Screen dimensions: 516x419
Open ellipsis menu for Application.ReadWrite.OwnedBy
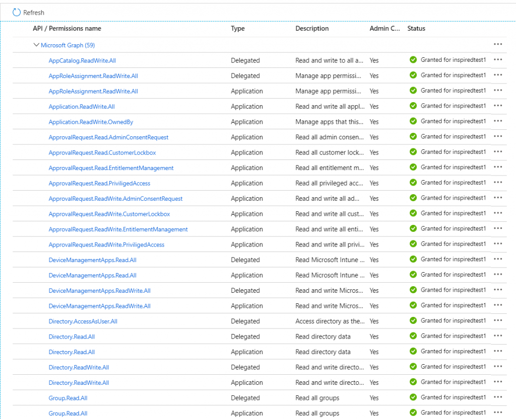(498, 121)
